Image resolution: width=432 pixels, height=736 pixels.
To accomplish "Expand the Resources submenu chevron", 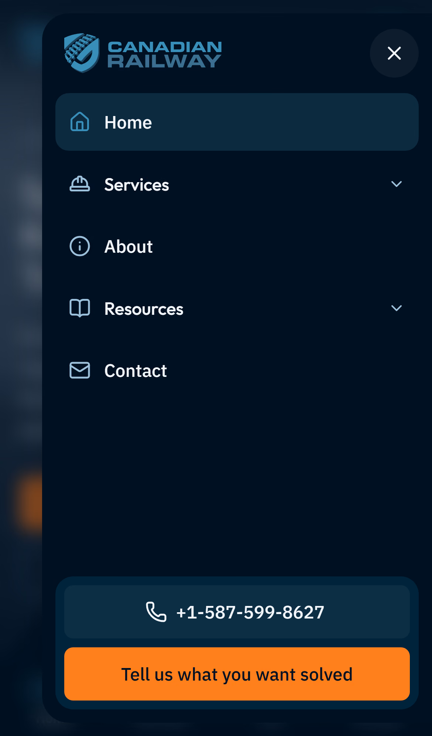I will click(396, 308).
